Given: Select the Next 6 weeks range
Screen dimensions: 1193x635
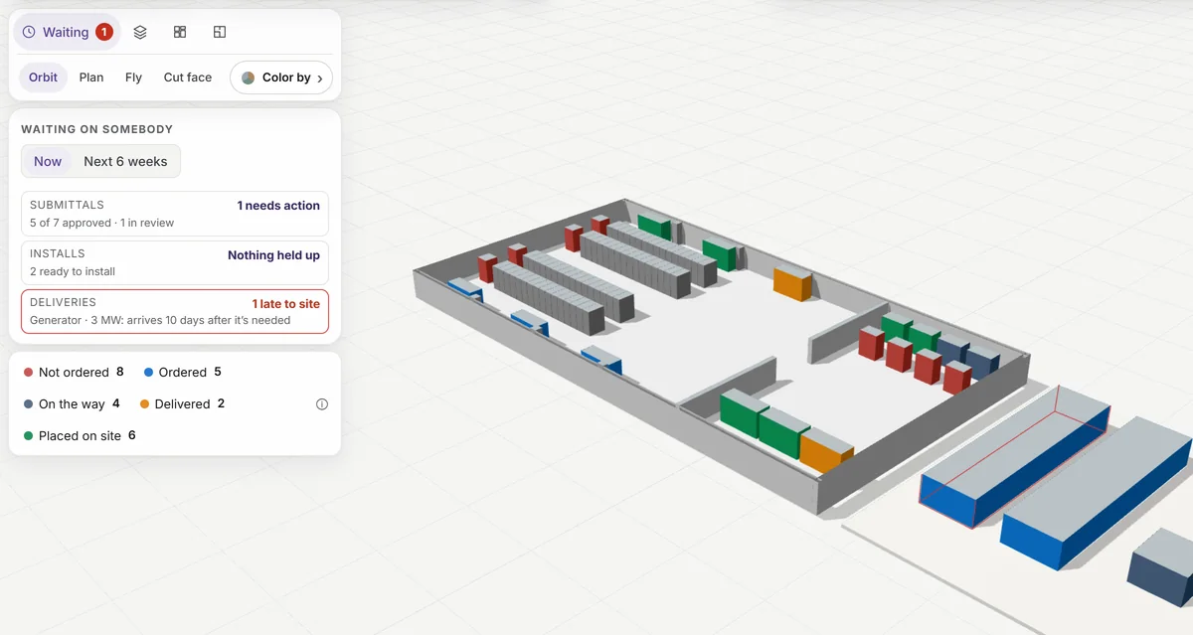Looking at the screenshot, I should point(125,161).
